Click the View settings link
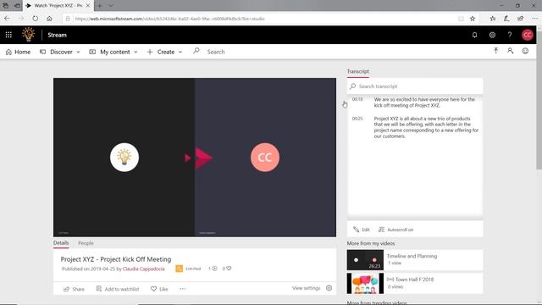This screenshot has width=542, height=305. [x=307, y=288]
